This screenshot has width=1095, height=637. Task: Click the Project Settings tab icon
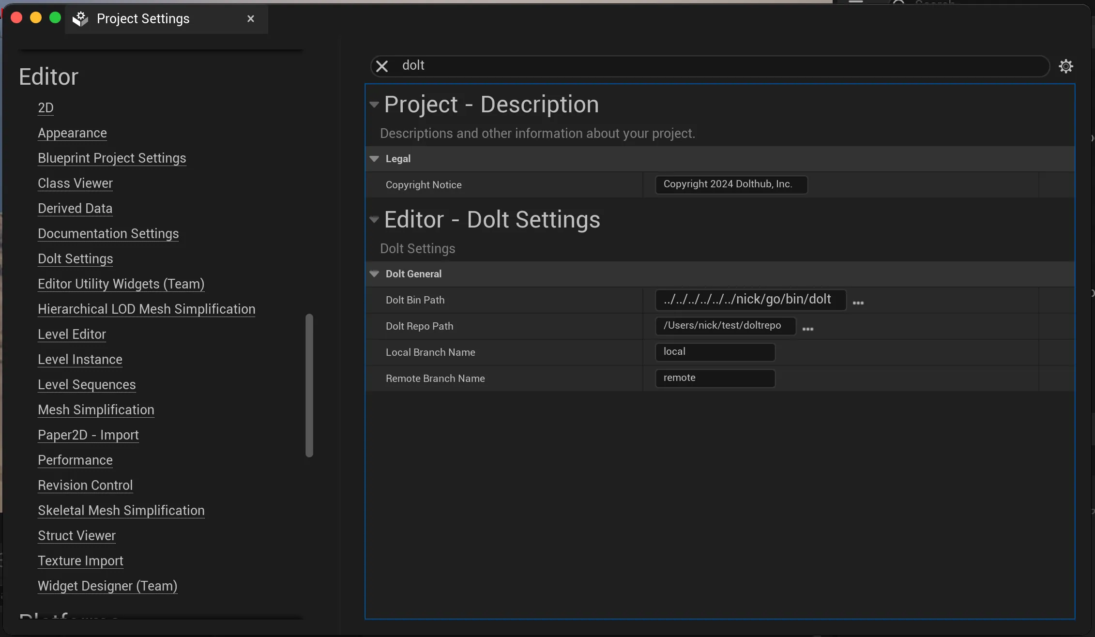[80, 19]
